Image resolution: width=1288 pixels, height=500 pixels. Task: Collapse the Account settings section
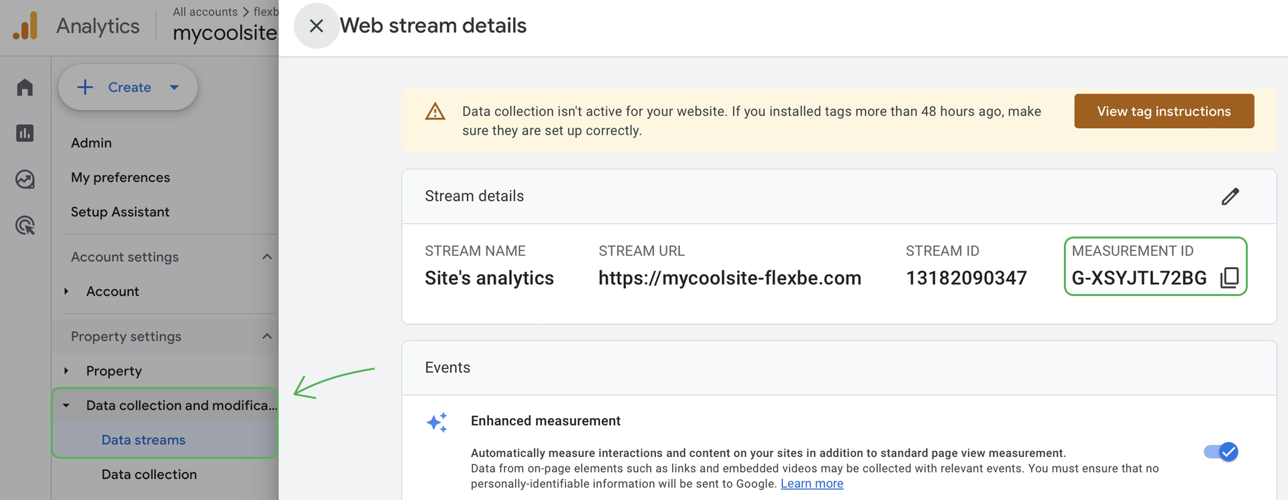tap(267, 257)
